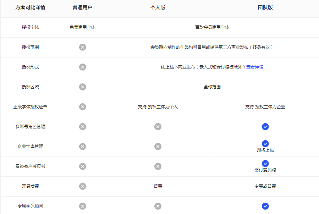This screenshot has width=319, height=214.
Task: Click the 正版字体授权证书 row label
Action: (30, 107)
